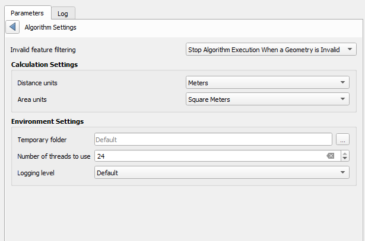Decrease number of threads with down arrow
365x241 pixels.
point(345,159)
